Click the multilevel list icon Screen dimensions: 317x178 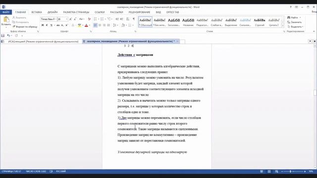(x=109, y=19)
